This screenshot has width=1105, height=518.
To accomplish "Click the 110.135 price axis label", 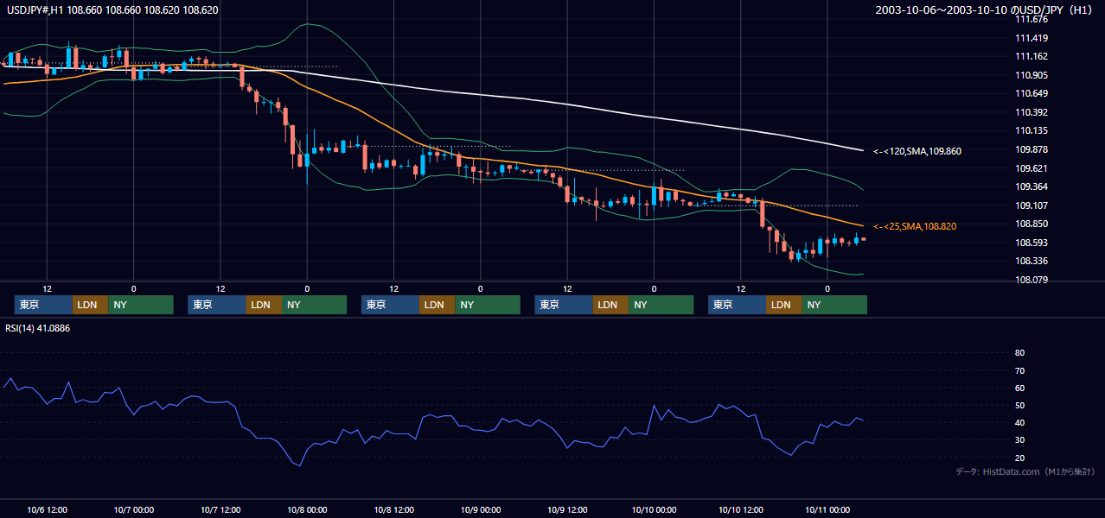I will [1031, 131].
